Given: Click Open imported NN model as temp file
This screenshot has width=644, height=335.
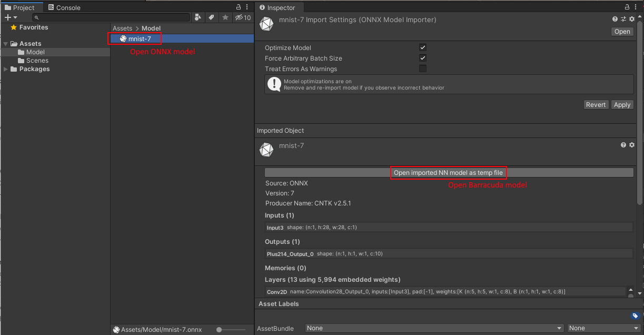Looking at the screenshot, I should pos(449,173).
